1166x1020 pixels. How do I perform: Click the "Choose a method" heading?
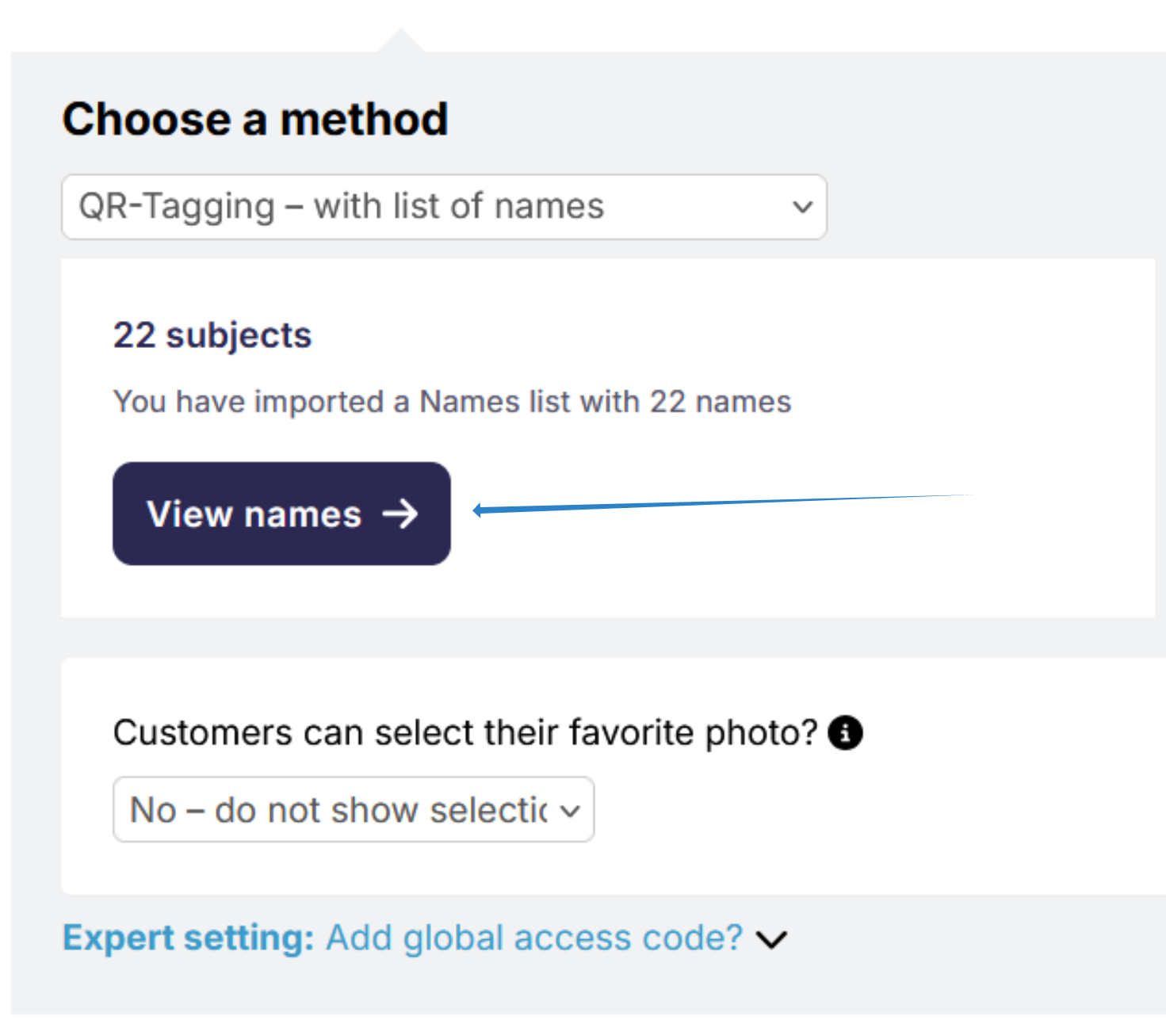point(255,120)
